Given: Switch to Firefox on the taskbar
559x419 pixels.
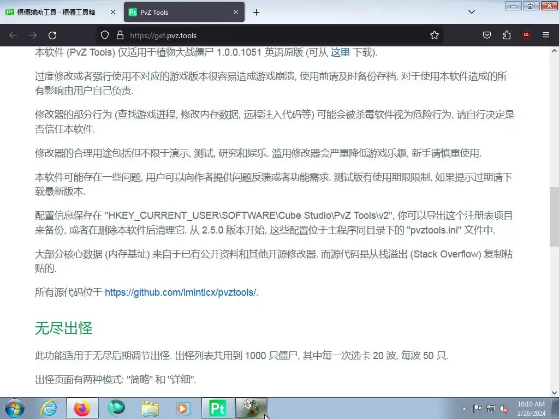Looking at the screenshot, I should (x=82, y=408).
